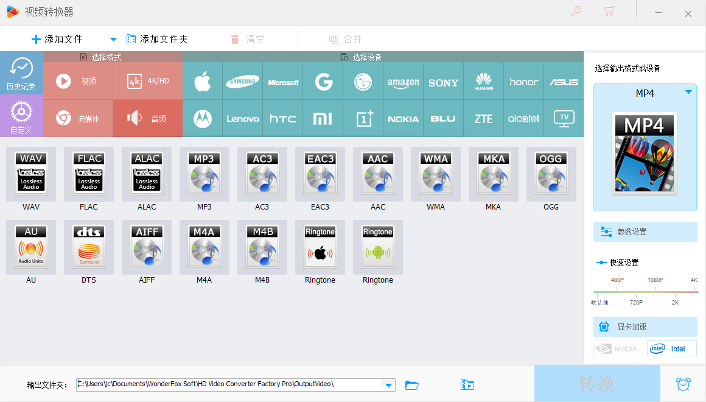The image size is (706, 402).
Task: Select the MKA format icon
Action: [x=494, y=174]
